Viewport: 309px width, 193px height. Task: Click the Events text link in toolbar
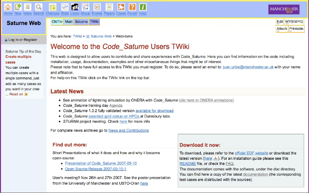97,13
